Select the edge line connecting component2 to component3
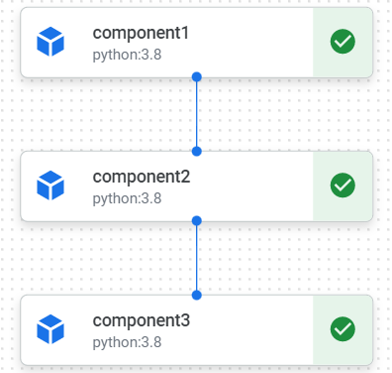This screenshot has width=392, height=373. (x=197, y=258)
